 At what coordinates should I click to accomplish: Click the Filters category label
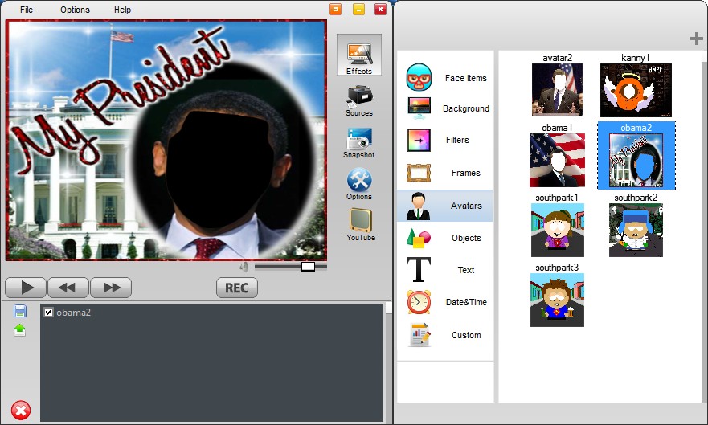457,140
